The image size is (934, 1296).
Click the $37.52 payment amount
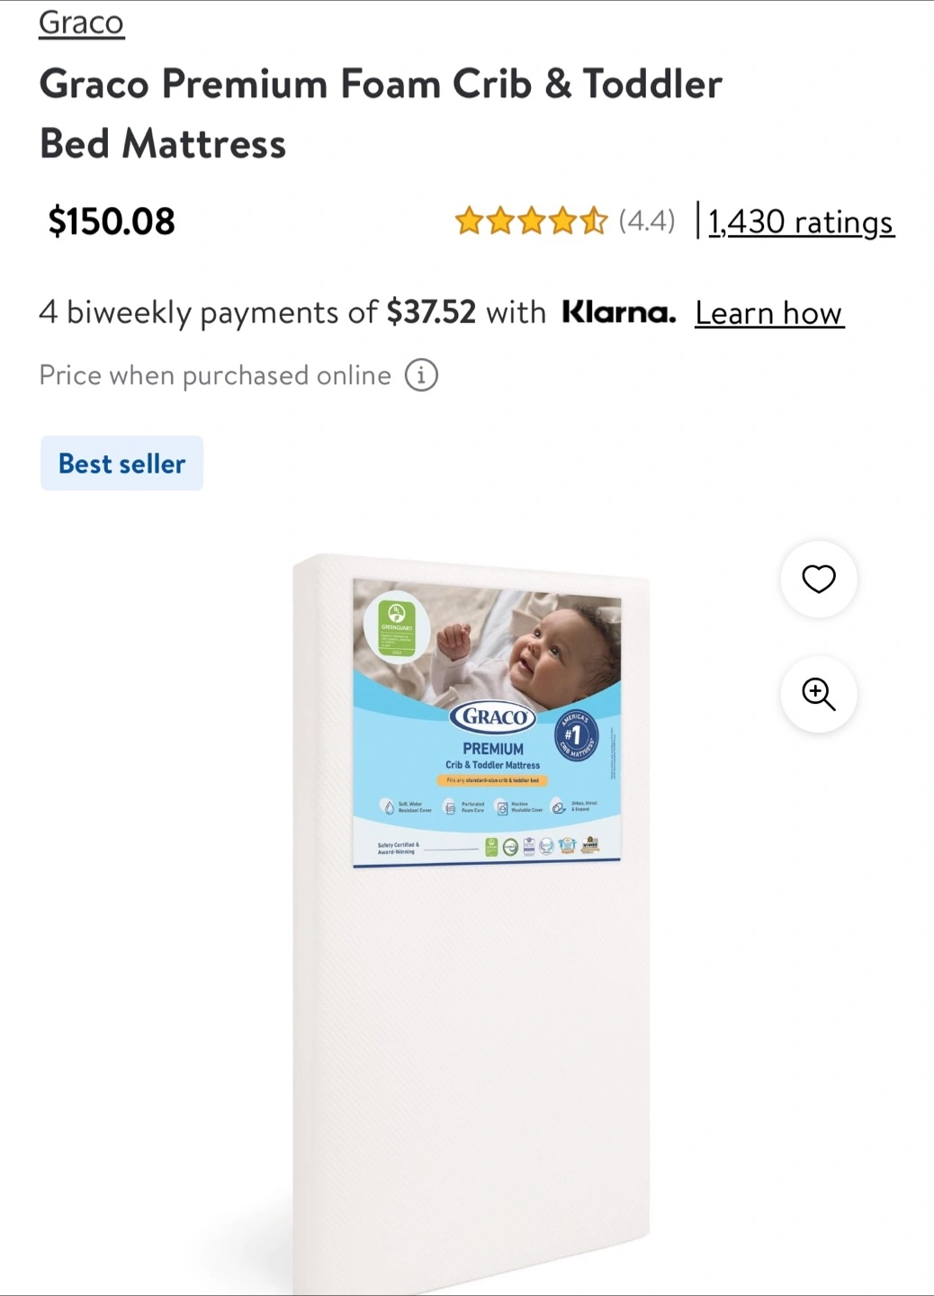(431, 312)
